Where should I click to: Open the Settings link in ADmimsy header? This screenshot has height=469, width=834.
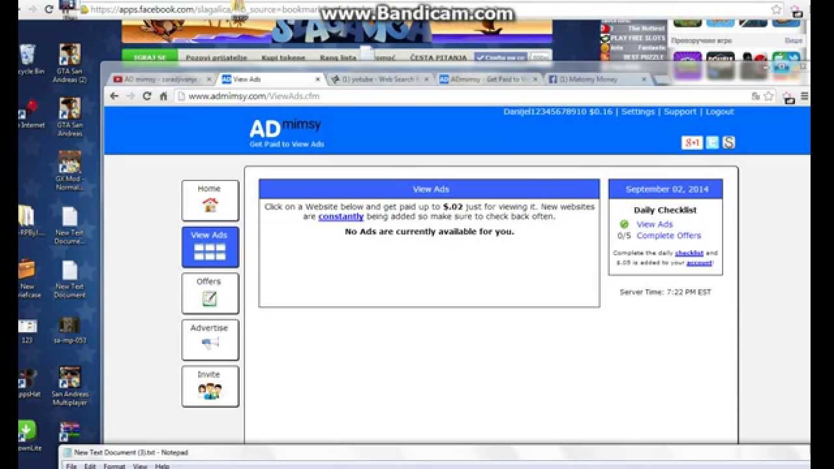pyautogui.click(x=638, y=111)
